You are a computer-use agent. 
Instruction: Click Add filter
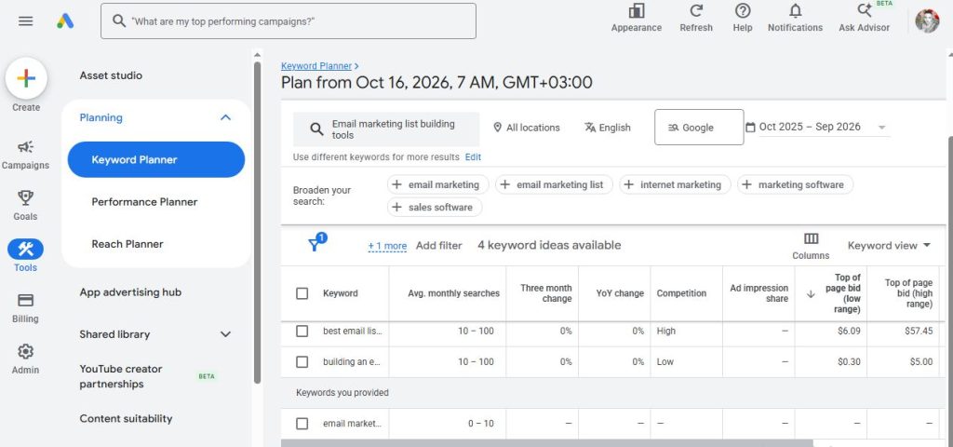[439, 246]
